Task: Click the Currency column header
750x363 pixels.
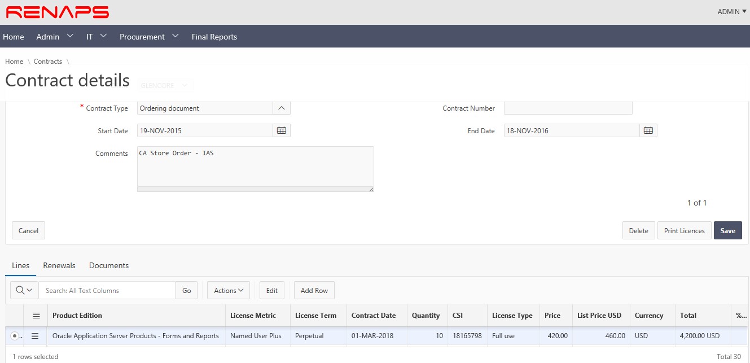Action: coord(653,316)
